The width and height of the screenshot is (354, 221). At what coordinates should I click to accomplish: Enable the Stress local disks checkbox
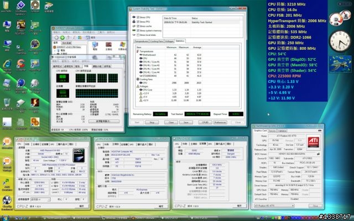coord(138,34)
